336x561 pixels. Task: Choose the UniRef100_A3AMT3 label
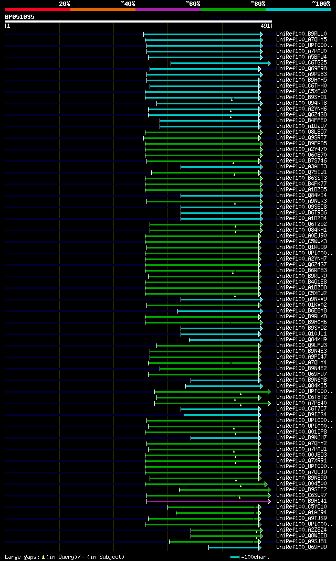pyautogui.click(x=301, y=166)
